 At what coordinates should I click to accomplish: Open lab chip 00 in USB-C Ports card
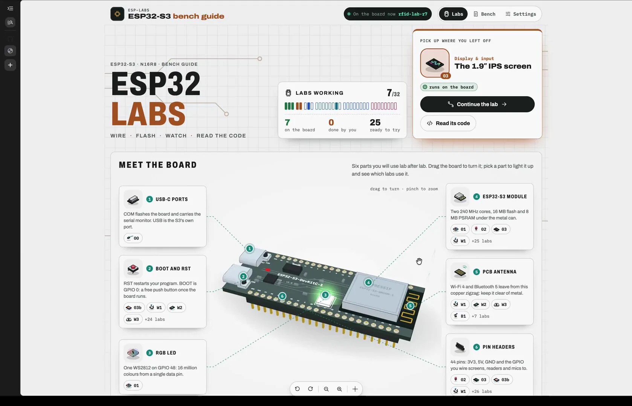(133, 238)
